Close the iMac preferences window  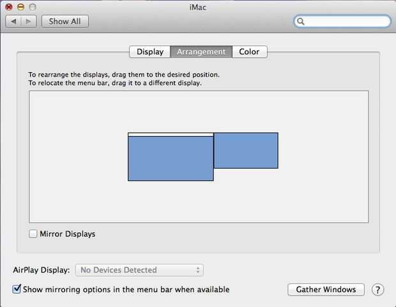pos(9,6)
